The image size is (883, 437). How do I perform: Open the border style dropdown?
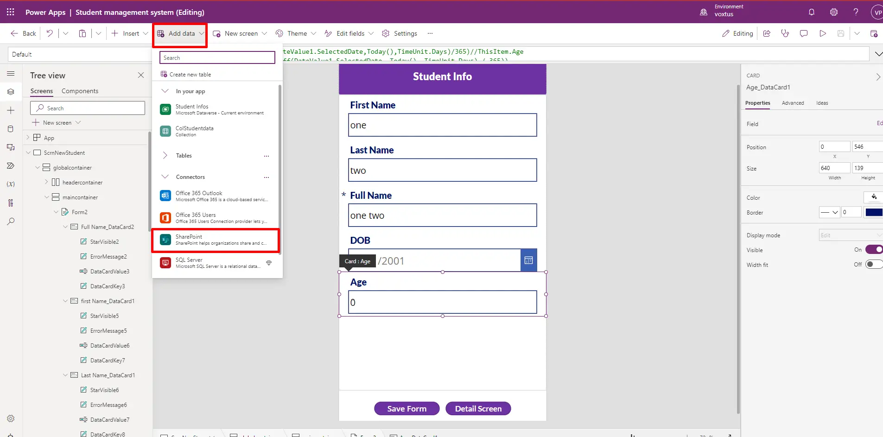829,212
